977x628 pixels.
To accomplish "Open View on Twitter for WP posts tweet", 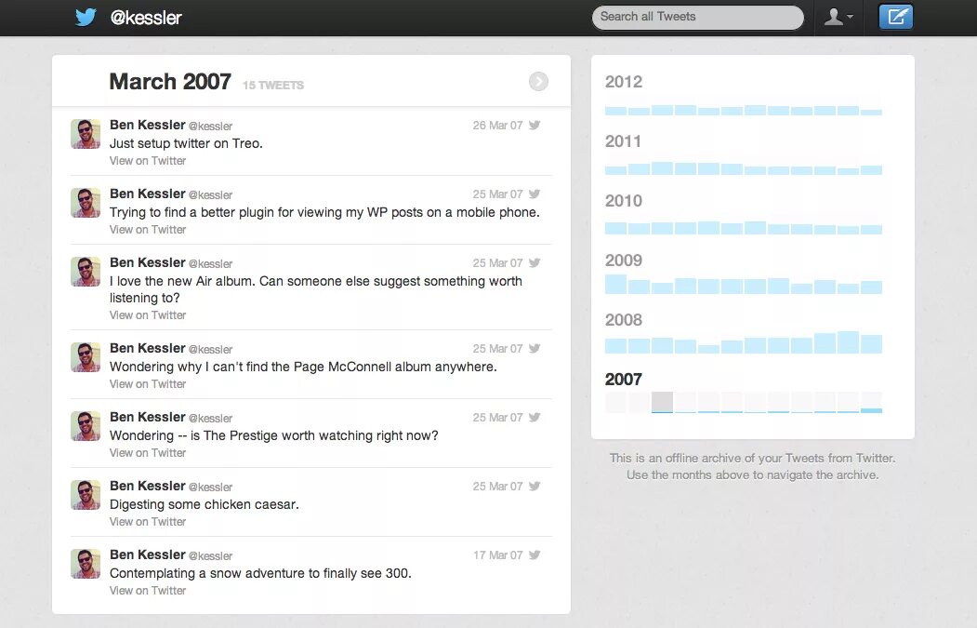I will point(148,230).
